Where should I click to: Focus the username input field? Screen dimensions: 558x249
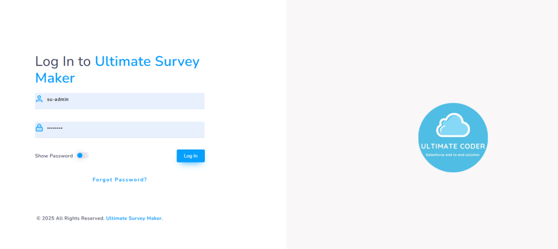click(x=131, y=101)
